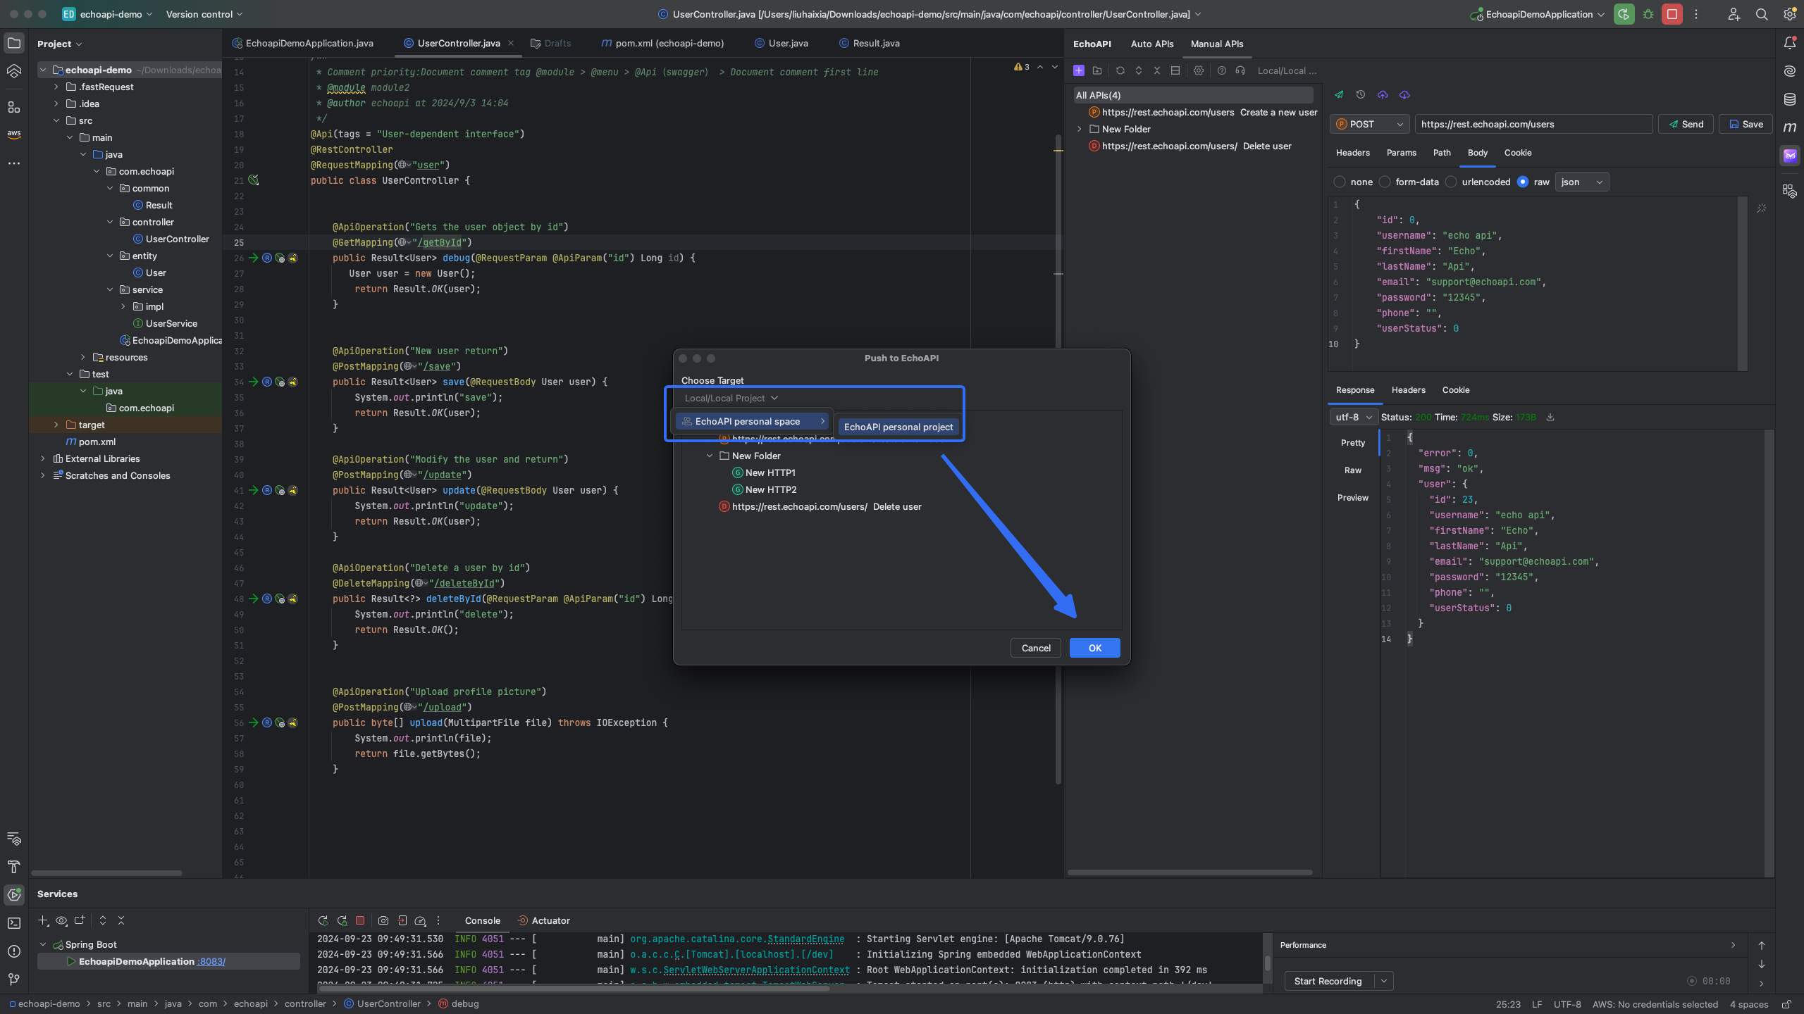Click the EchoAPI list horizontal scrollbar
The image size is (1804, 1014).
pos(1190,872)
